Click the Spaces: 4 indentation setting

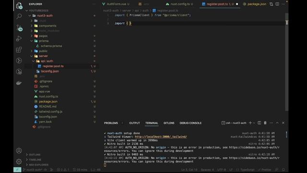207,170
